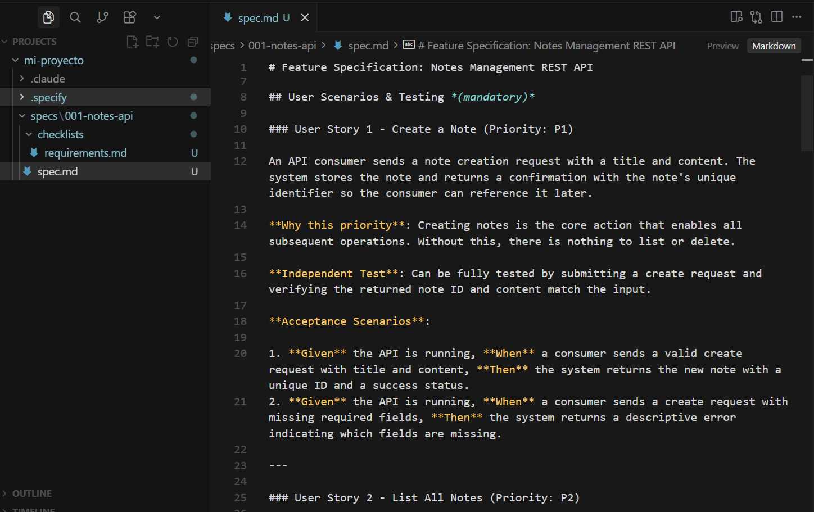
Task: Open the editor More Actions menu
Action: pyautogui.click(x=797, y=17)
